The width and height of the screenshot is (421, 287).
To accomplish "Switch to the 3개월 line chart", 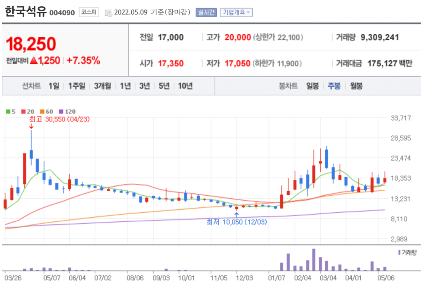I will 102,86.
